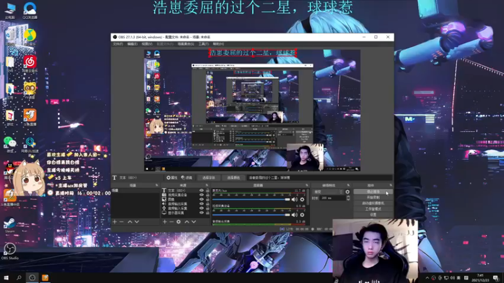Toggle lock of 图像 source
The image size is (504, 283).
coord(207,199)
